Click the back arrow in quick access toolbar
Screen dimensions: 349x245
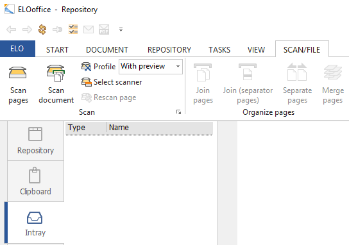click(12, 30)
